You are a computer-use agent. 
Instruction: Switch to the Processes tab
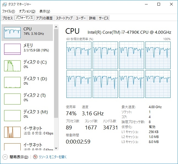tap(7, 18)
